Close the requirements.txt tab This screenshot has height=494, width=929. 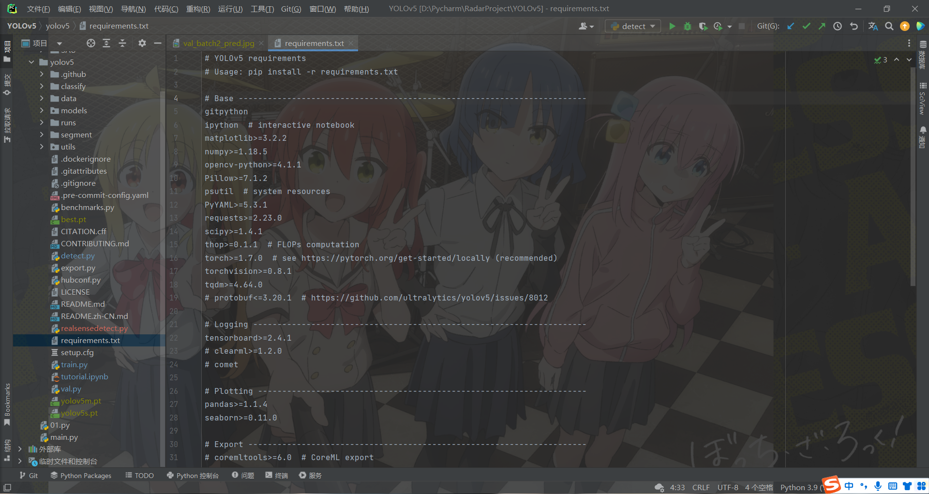(351, 43)
